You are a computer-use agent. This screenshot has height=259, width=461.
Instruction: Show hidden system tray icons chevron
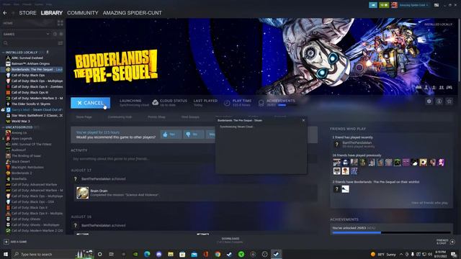pos(401,254)
